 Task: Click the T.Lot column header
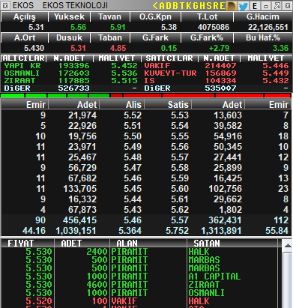(x=207, y=16)
